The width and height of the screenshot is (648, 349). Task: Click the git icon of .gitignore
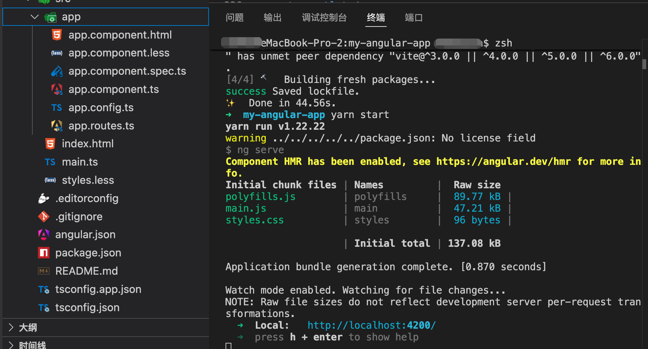(44, 216)
